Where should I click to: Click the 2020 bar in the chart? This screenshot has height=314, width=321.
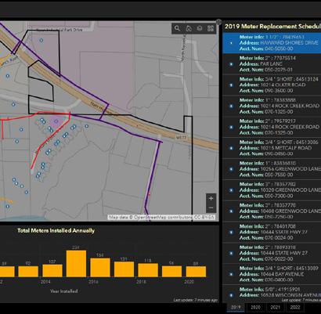(196, 272)
